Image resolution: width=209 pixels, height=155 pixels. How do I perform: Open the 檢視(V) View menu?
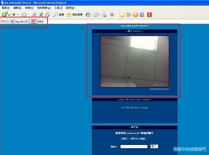(x=29, y=8)
